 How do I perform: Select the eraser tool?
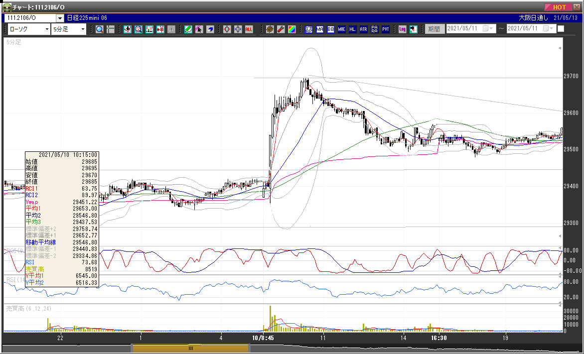coord(210,29)
